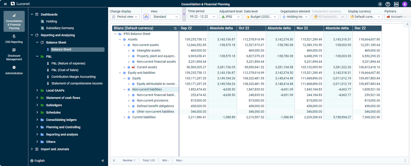This screenshot has width=411, height=166.
Task: Toggle the light/dark theme icon
Action: 380,4
